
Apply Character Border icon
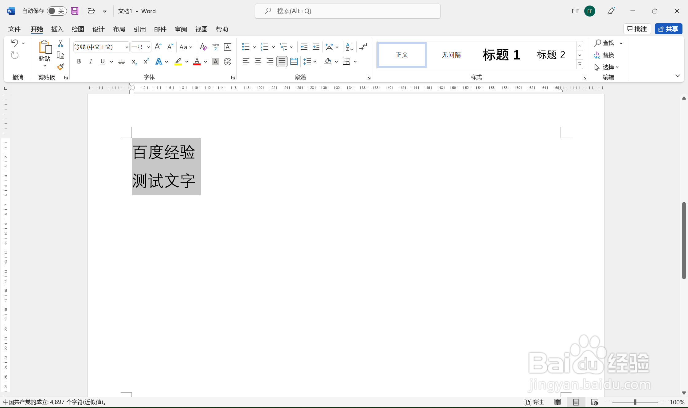pyautogui.click(x=228, y=47)
